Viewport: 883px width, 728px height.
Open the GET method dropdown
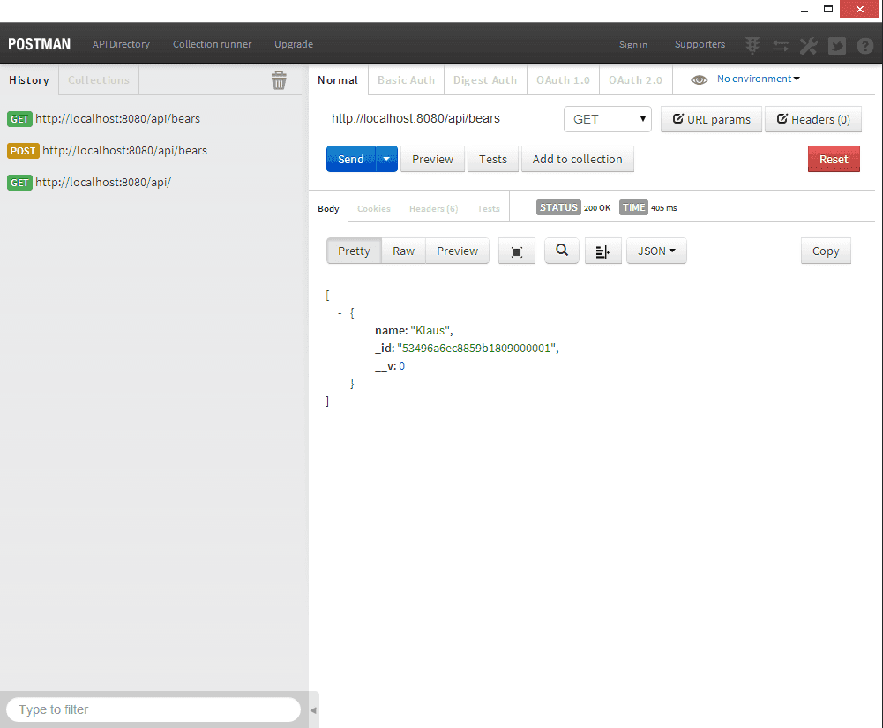[607, 119]
